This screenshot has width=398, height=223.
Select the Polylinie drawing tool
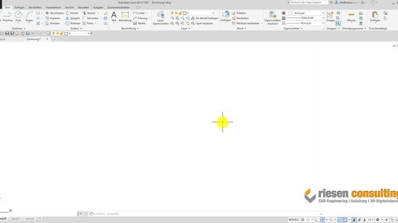7,17
